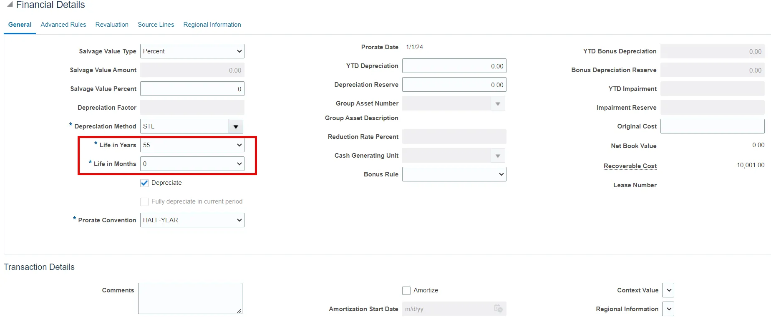Open the Amortization Start Date calendar icon

click(498, 309)
